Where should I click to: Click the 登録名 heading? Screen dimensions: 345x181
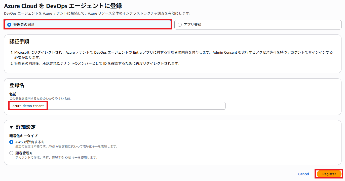click(17, 85)
